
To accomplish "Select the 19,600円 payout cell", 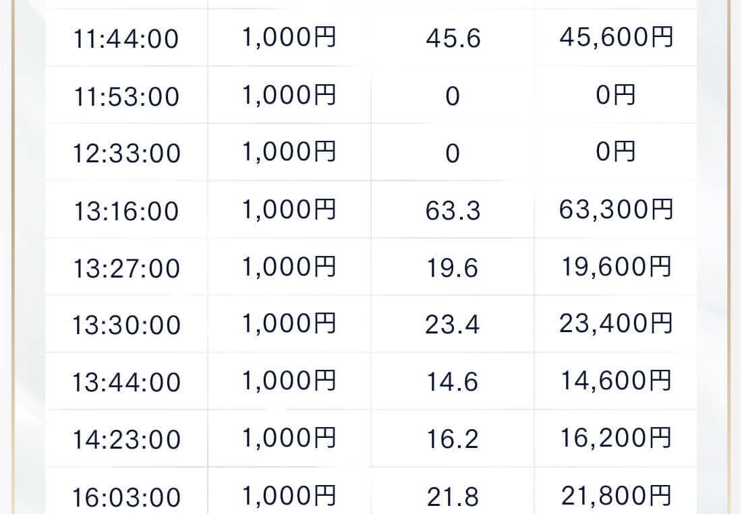I will 616,267.
